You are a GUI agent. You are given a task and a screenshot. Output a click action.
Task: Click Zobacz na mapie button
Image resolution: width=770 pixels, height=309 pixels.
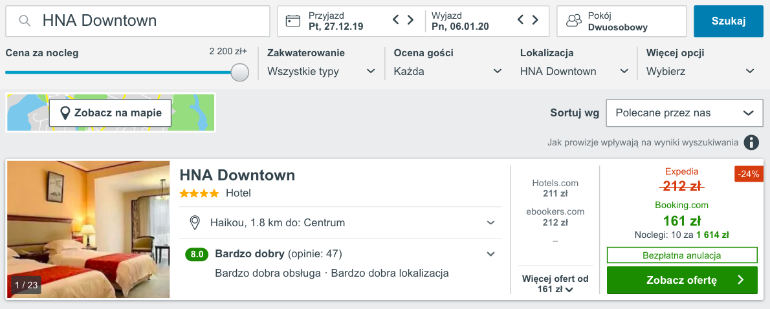[111, 113]
